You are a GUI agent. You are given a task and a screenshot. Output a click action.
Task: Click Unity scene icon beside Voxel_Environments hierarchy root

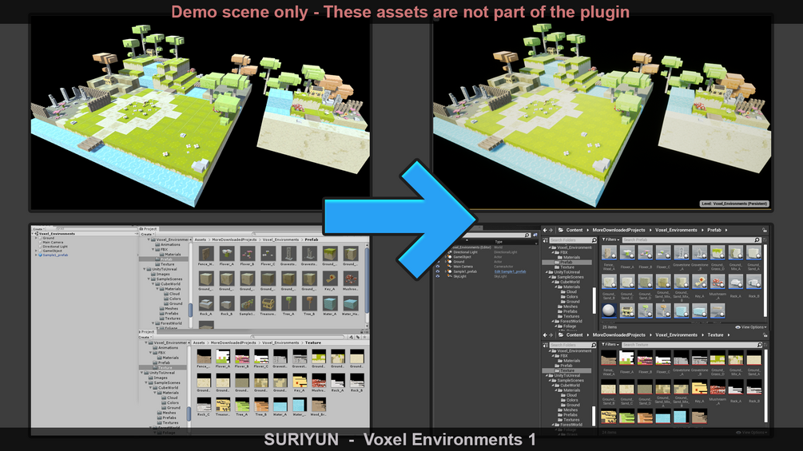click(37, 234)
